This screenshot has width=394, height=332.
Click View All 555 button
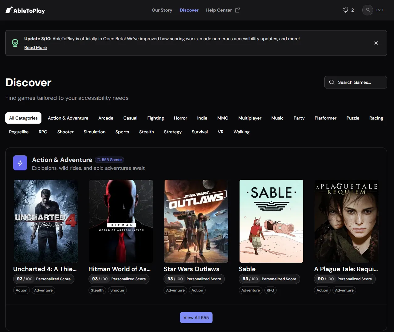196,318
